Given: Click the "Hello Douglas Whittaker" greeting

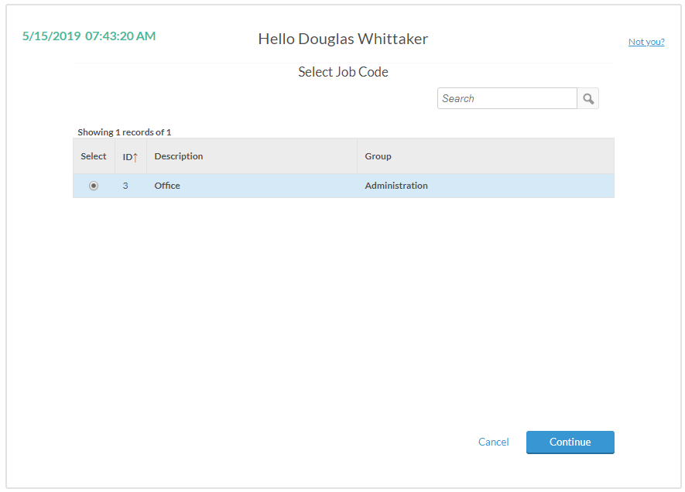Looking at the screenshot, I should (343, 39).
